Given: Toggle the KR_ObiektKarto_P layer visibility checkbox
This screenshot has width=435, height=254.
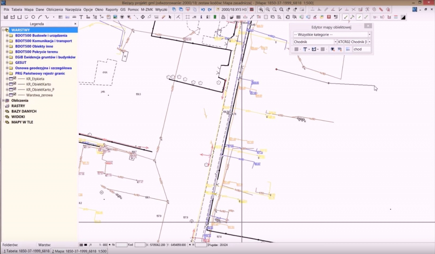Looking at the screenshot, I should pyautogui.click(x=15, y=89).
